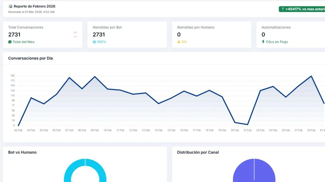Select the Atendidas por Bot card

pyautogui.click(x=127, y=34)
